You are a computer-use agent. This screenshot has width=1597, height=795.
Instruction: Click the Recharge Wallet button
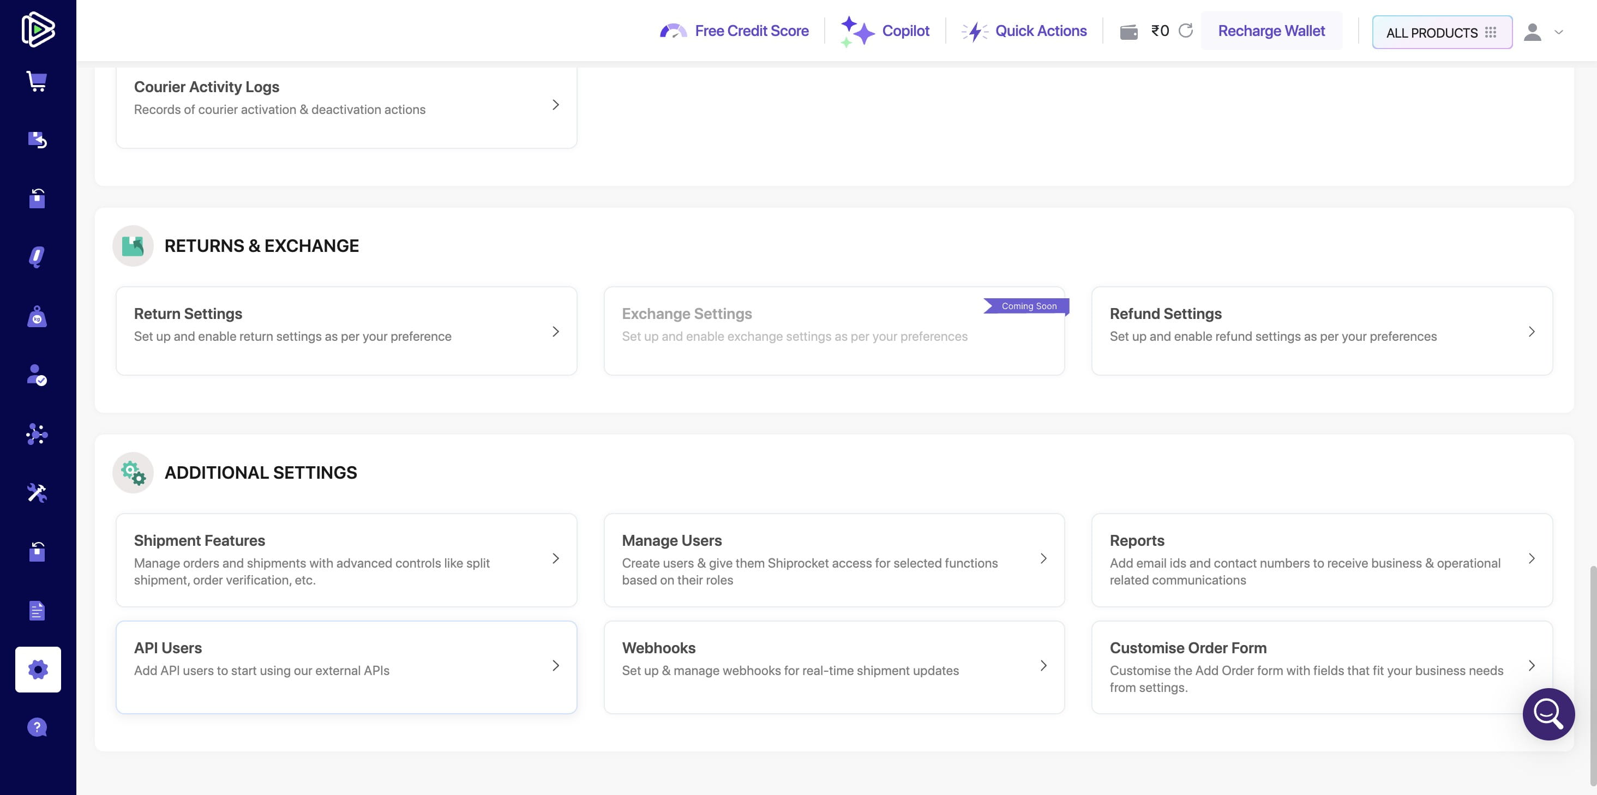(x=1271, y=31)
